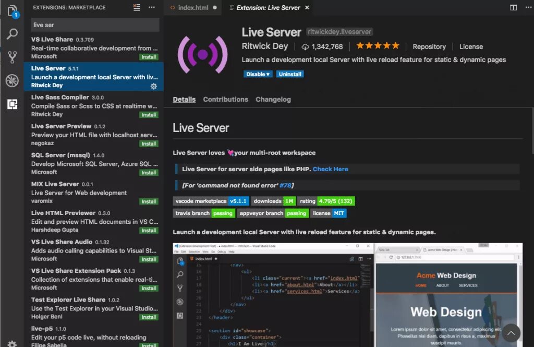Click the Live Server demo screenshot
534x347 pixels.
tap(347, 295)
